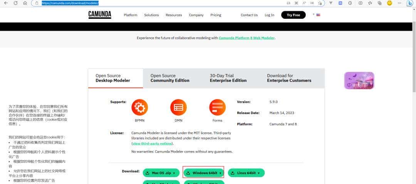View site info via the lock icon

pos(37,3)
